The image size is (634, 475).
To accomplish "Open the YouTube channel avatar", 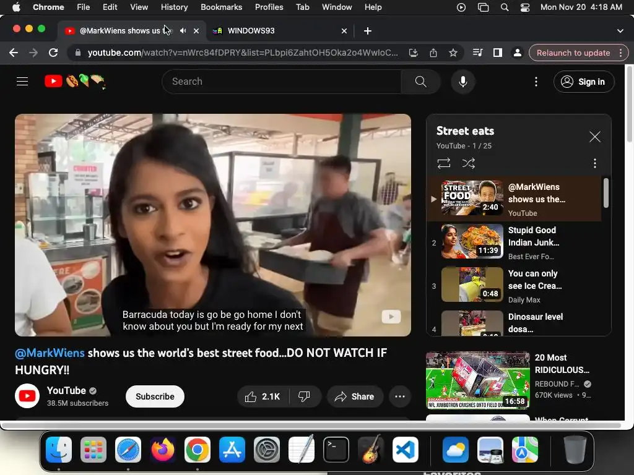I will point(27,396).
